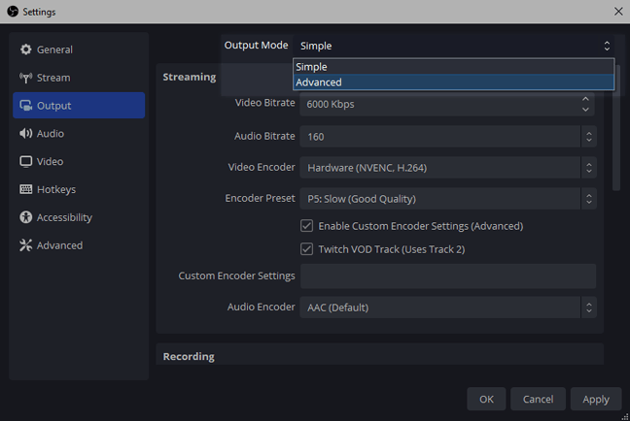Viewport: 630px width, 421px height.
Task: Expand the Encoder Preset dropdown
Action: tap(447, 199)
